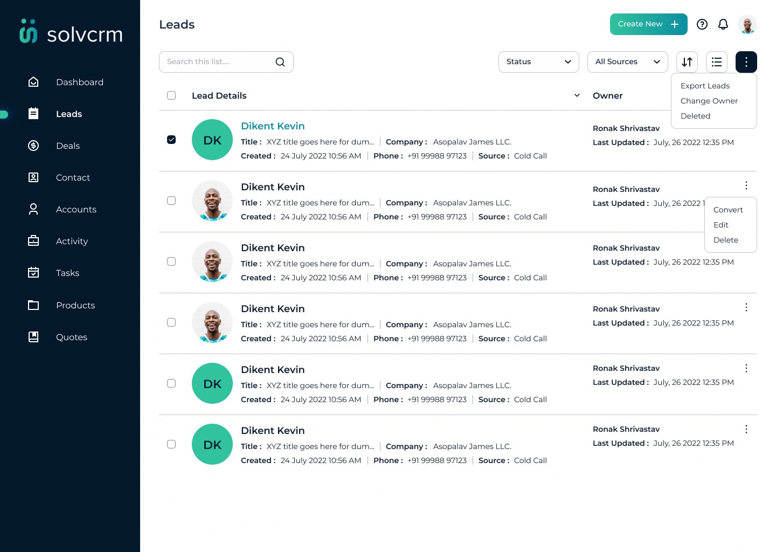The height and width of the screenshot is (552, 776).
Task: Switch to list view icon
Action: (717, 62)
